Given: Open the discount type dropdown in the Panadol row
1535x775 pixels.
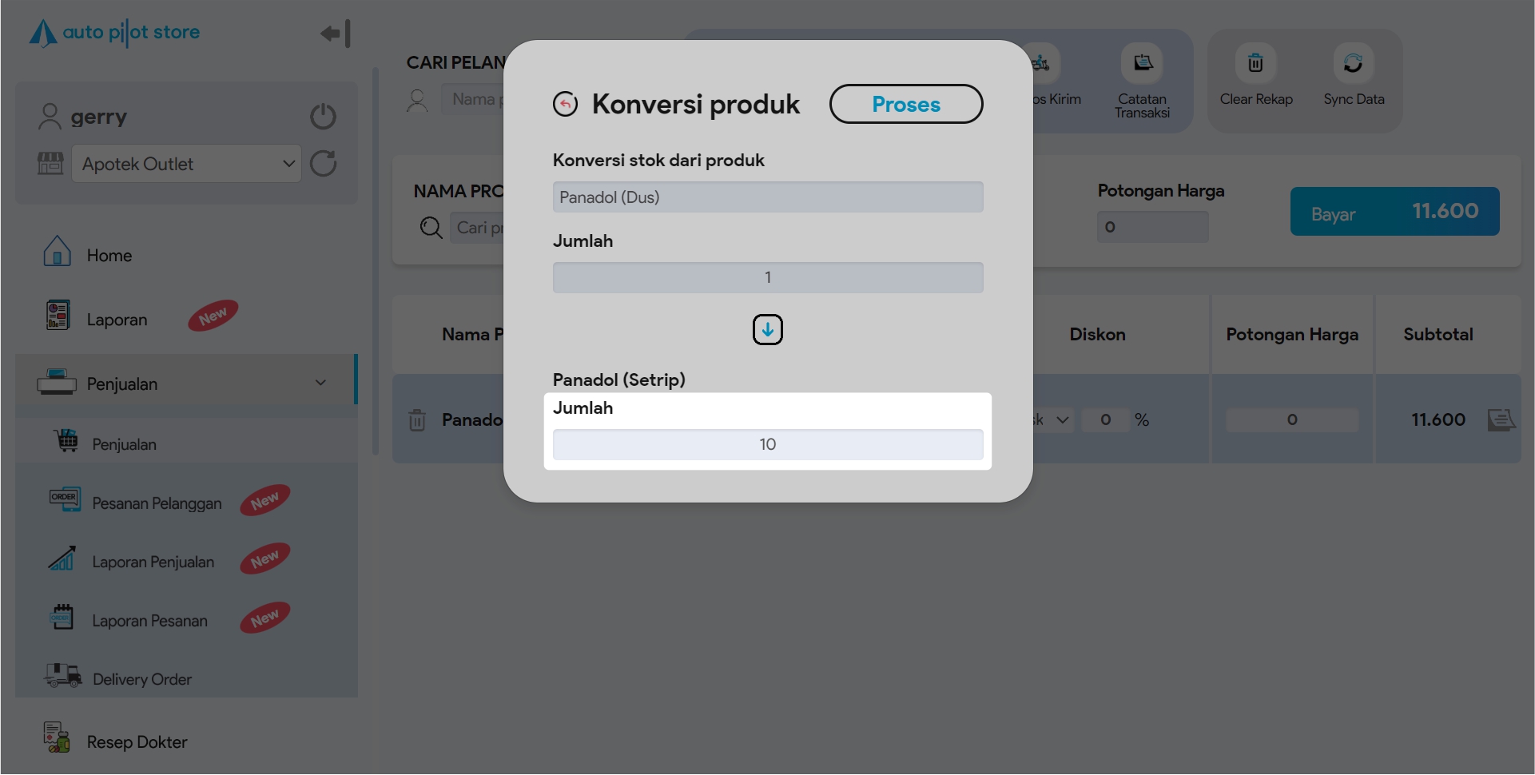Looking at the screenshot, I should [1053, 420].
